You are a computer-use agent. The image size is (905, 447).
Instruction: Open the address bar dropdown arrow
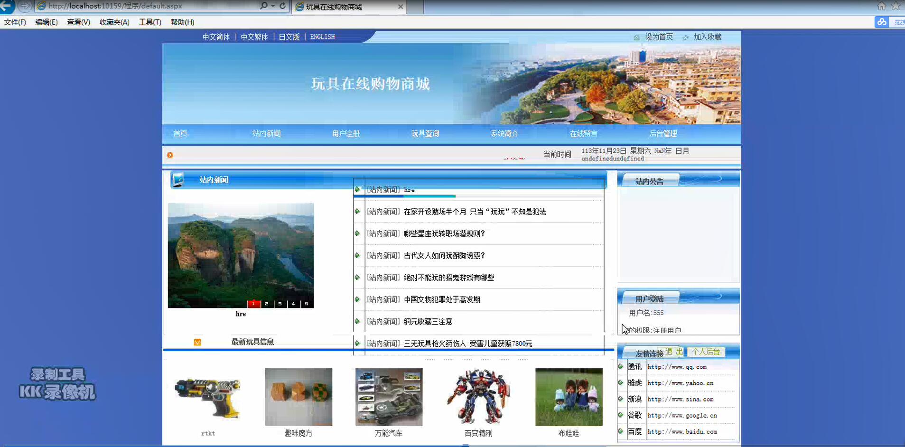pyautogui.click(x=273, y=6)
